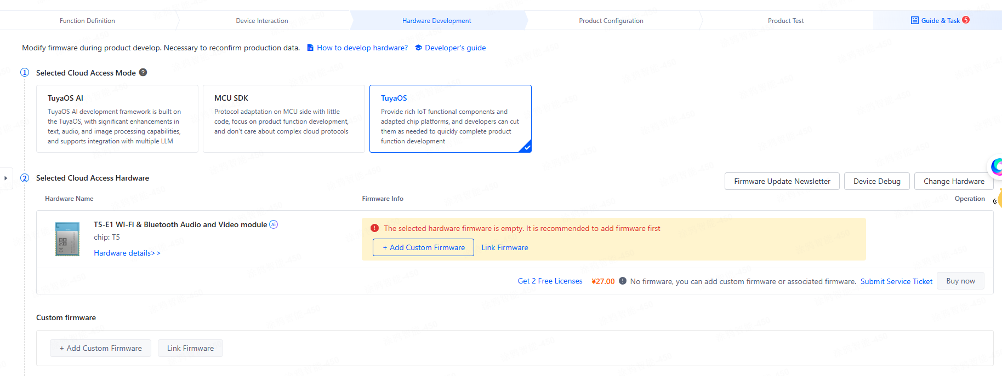Click Link Firmware under Custom firmware section
Viewport: 1002px width, 376px height.
point(190,348)
